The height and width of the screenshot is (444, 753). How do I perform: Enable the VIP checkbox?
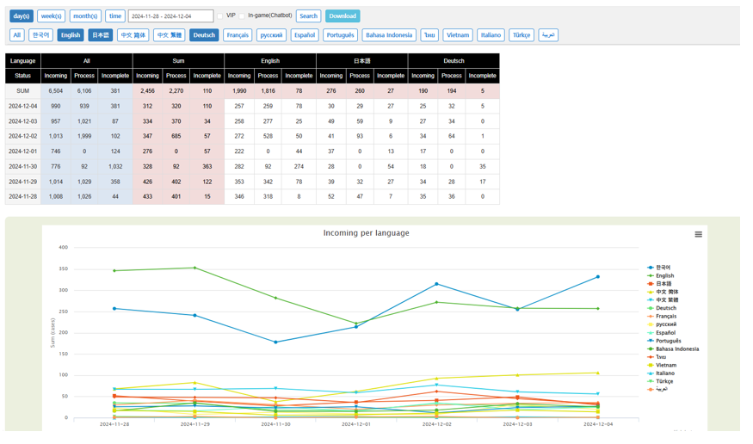tap(220, 15)
